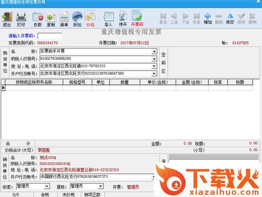Screen dimensions: 262x197
Task: Open the buyer 地址、电话 dropdown
Action: (154, 66)
